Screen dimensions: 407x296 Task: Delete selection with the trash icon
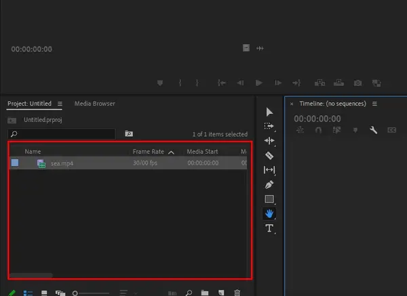(237, 293)
